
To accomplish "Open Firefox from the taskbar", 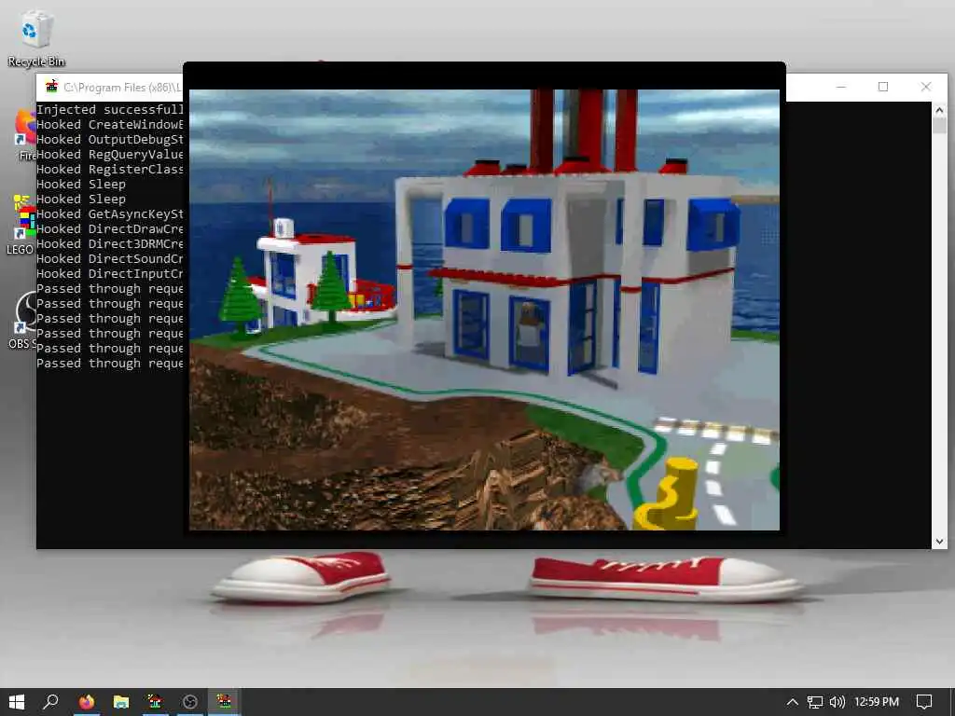I will click(87, 702).
